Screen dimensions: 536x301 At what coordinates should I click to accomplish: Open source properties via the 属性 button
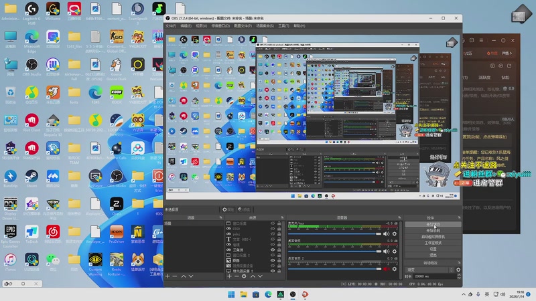(x=229, y=209)
